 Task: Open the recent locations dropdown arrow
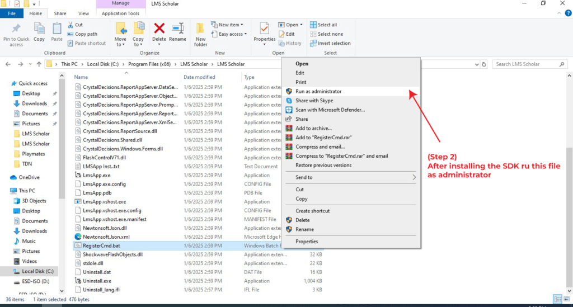(30, 64)
